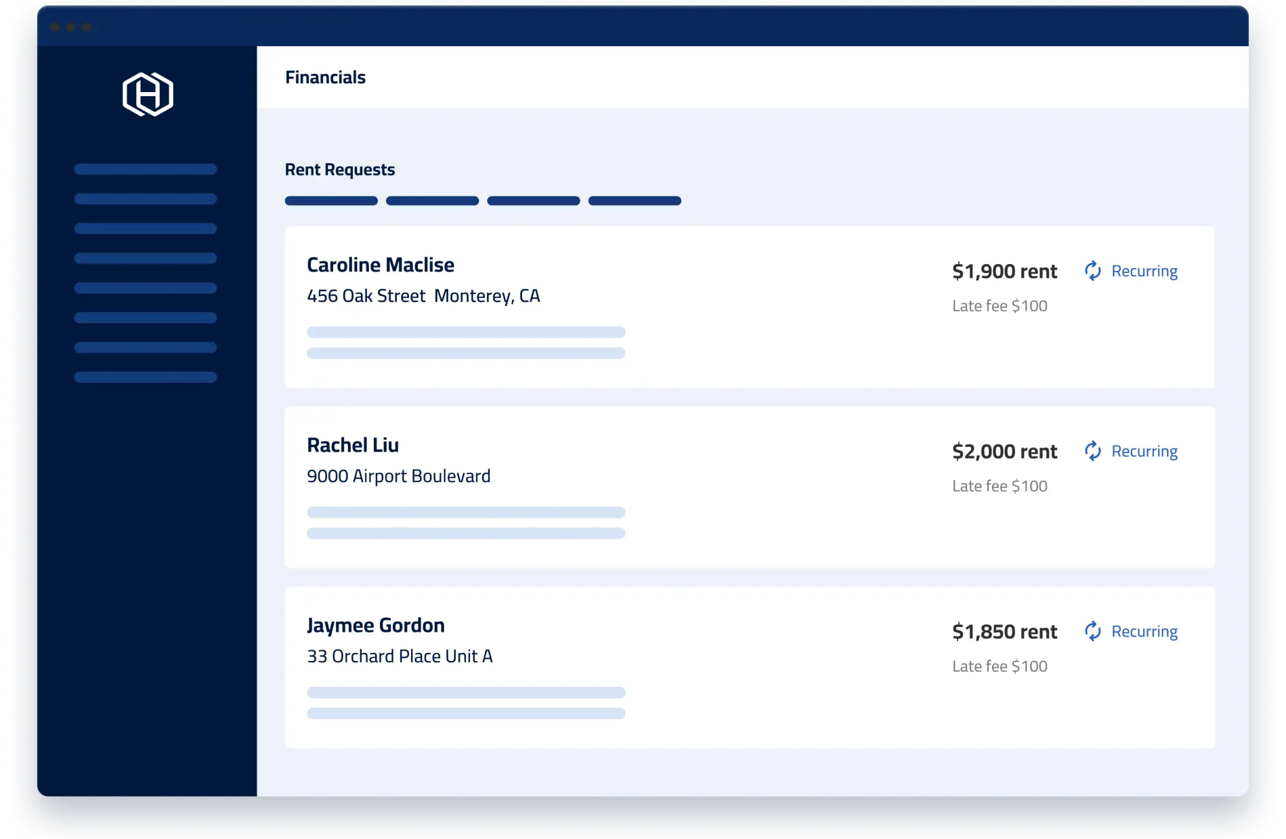Screen dimensions: 1286x839
Task: Click the Hemlane hexagon logo icon
Action: coord(146,93)
